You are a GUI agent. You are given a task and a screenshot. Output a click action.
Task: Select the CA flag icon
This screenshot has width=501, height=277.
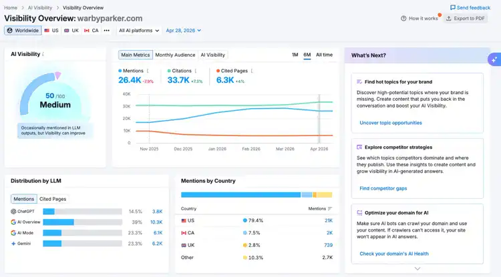tap(87, 31)
